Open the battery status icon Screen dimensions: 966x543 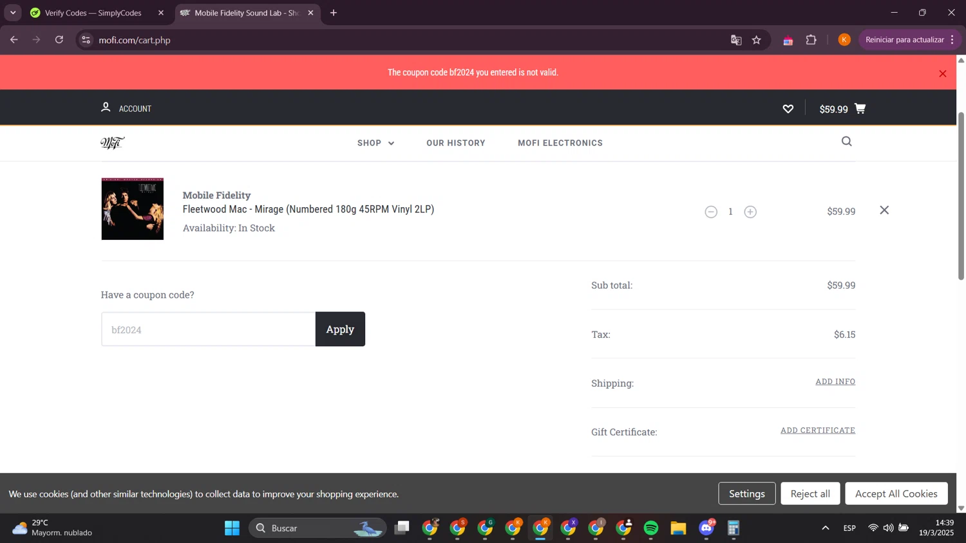tap(904, 528)
